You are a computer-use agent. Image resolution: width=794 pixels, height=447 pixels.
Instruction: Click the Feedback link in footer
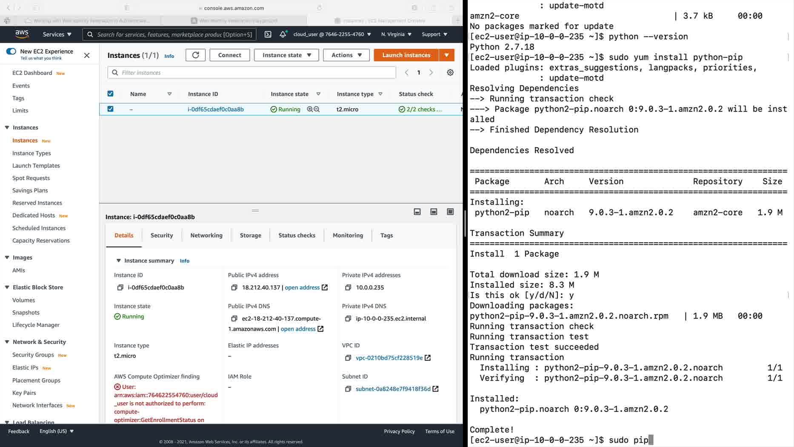tap(19, 431)
